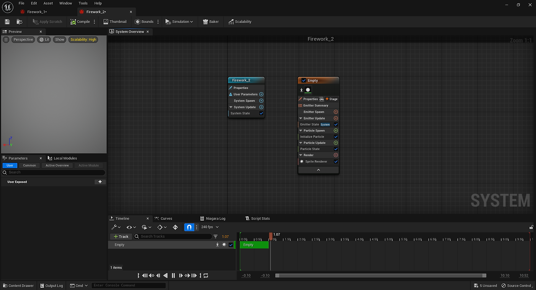The image size is (536, 290).
Task: Open the Window menu
Action: coord(66,3)
